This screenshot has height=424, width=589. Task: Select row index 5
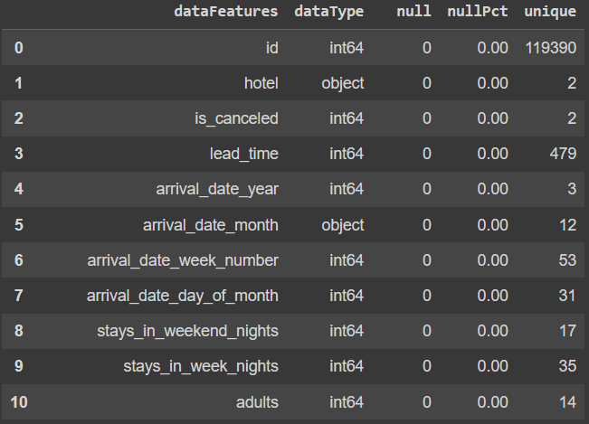point(19,225)
